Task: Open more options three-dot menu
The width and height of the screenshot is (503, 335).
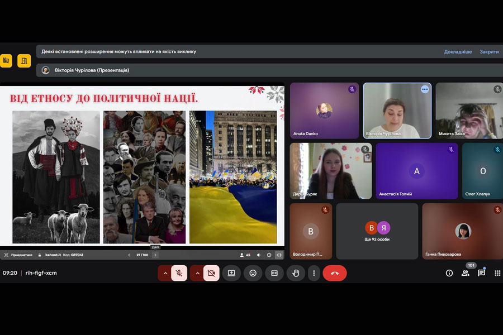Action: pyautogui.click(x=314, y=273)
